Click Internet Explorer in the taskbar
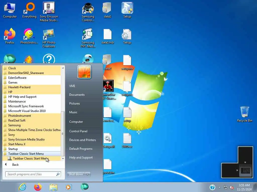This screenshot has height=192, width=257. click(22, 187)
